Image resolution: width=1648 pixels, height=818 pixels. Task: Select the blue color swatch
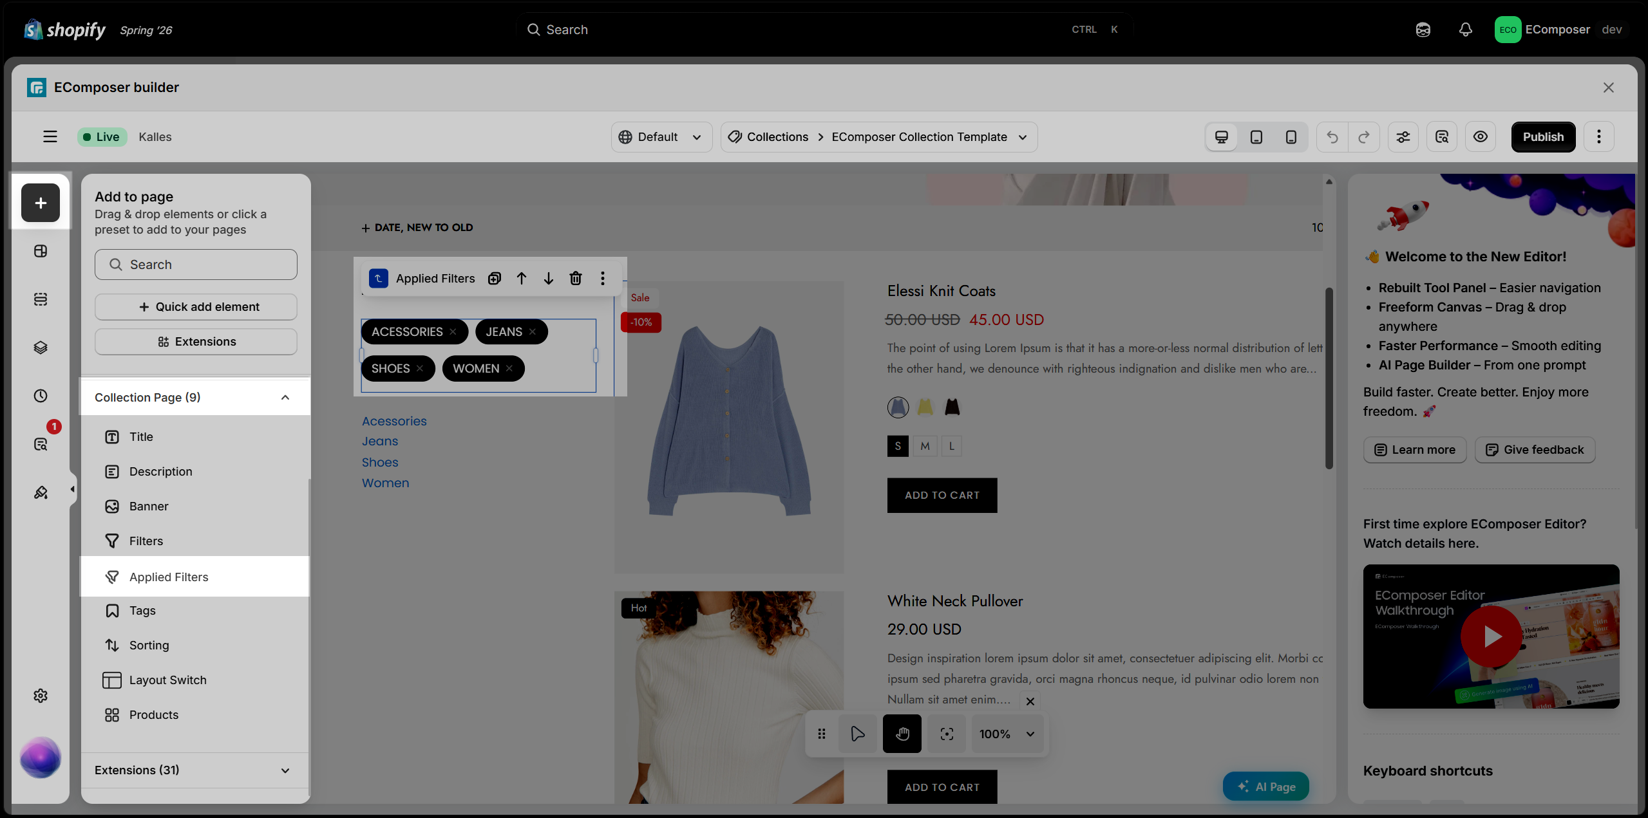(x=898, y=407)
